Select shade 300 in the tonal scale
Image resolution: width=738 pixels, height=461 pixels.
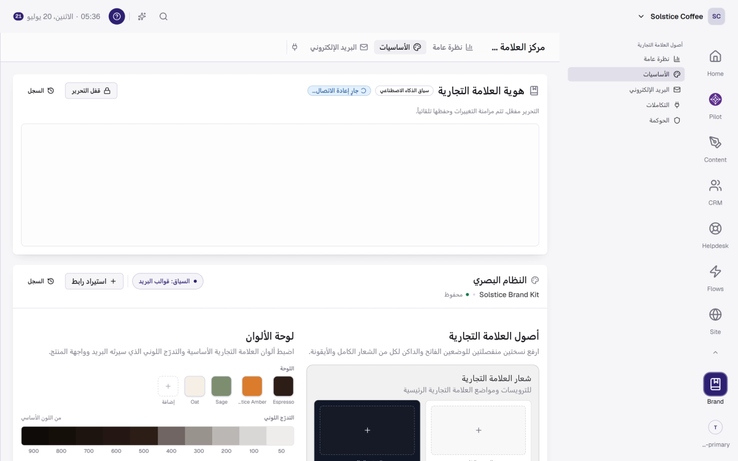[199, 436]
